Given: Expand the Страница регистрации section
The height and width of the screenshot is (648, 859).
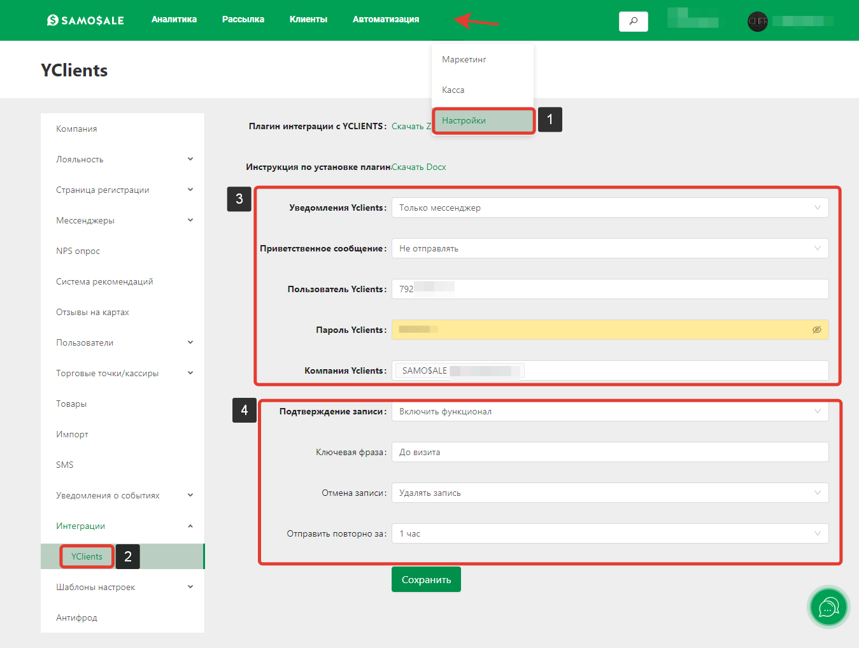Looking at the screenshot, I should 122,190.
